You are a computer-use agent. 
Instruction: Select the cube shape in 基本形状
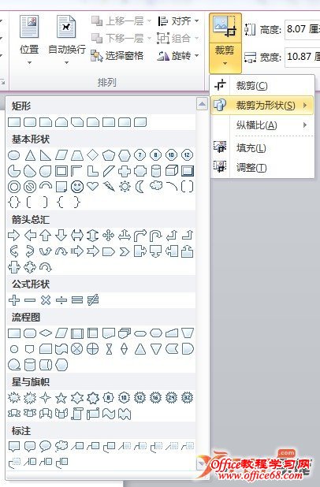click(172, 170)
